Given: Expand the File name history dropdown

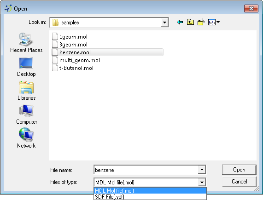Looking at the screenshot, I should (x=202, y=170).
